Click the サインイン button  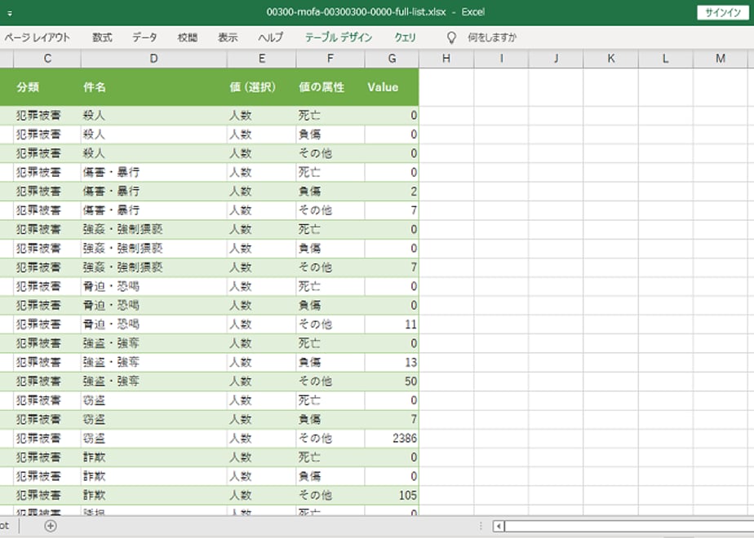(x=723, y=12)
